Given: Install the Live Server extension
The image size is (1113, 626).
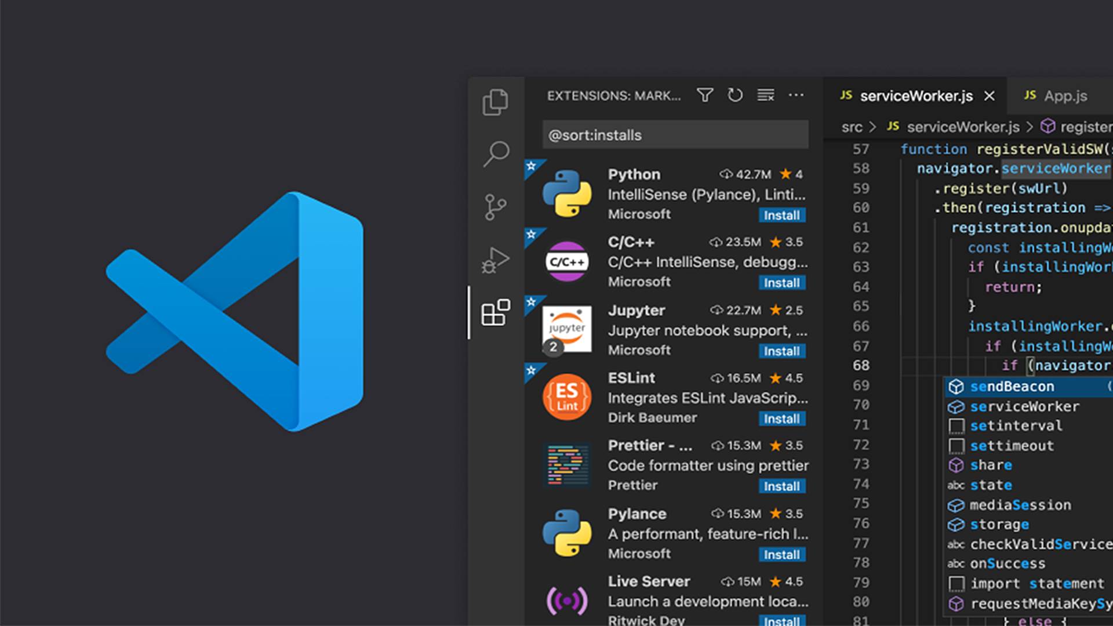Looking at the screenshot, I should tap(782, 621).
